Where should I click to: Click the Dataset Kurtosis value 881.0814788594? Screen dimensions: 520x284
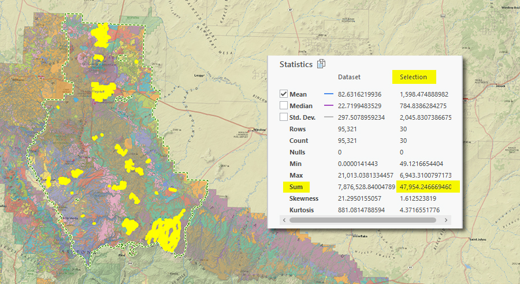click(361, 211)
